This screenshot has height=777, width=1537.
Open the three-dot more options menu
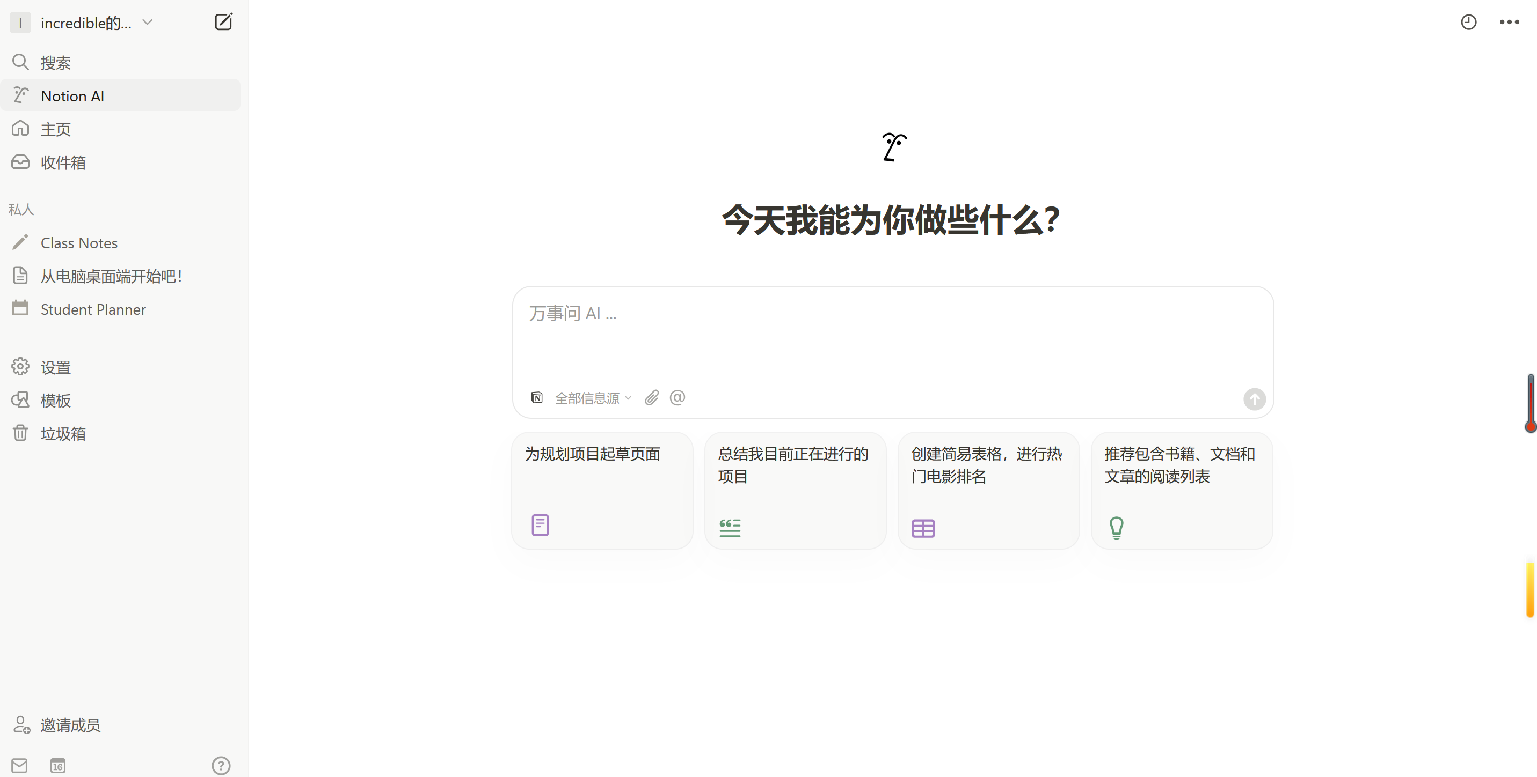1509,22
